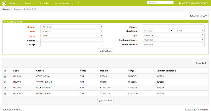
Task: Click the PUNTO model cell
Action: 103,82
